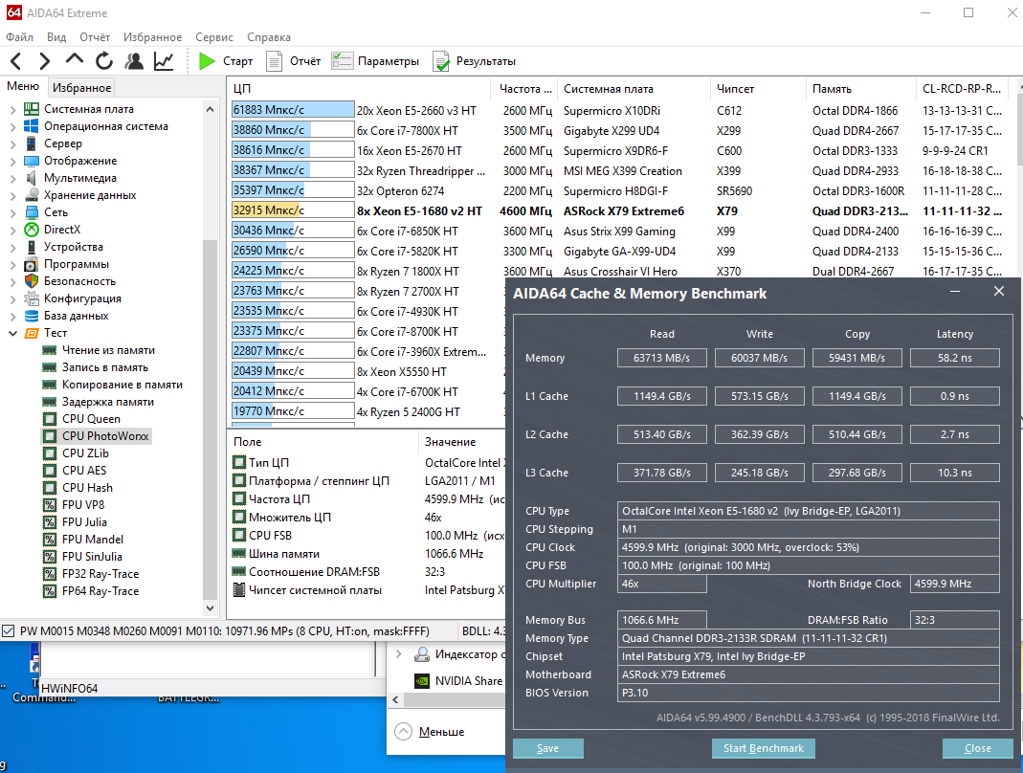Screen dimensions: 1023x773
Task: Click the refresh toolbar icon
Action: [x=104, y=61]
